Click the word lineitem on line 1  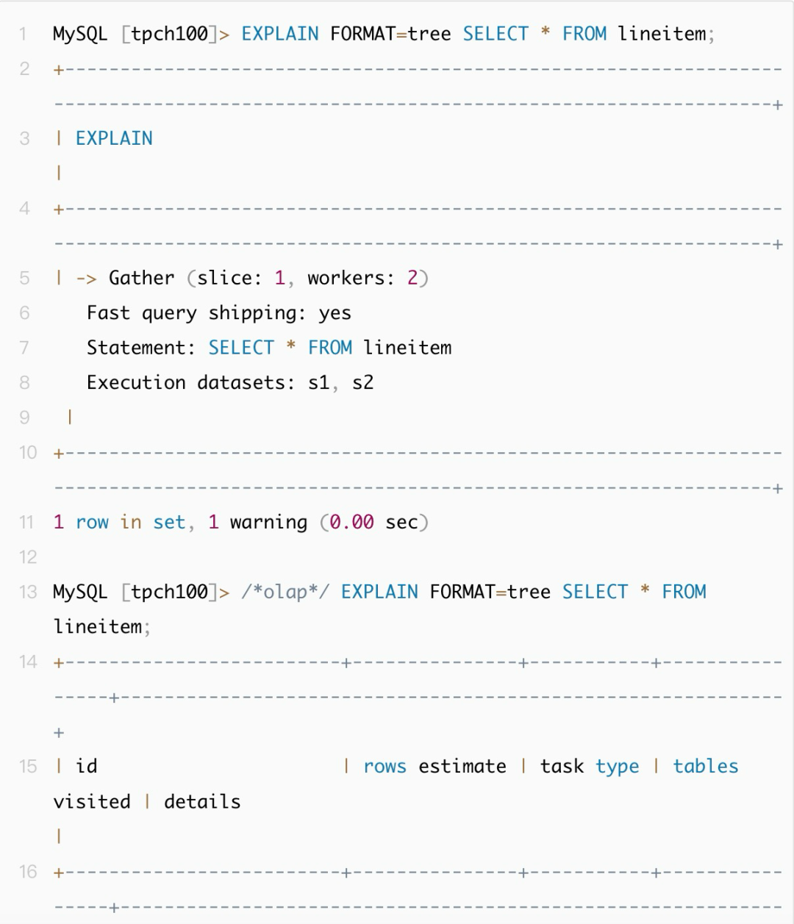coord(662,34)
